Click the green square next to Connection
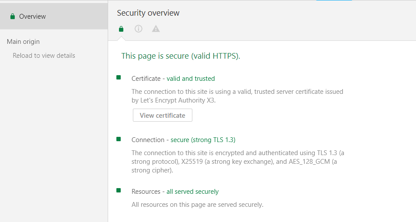The height and width of the screenshot is (222, 416). (x=119, y=139)
